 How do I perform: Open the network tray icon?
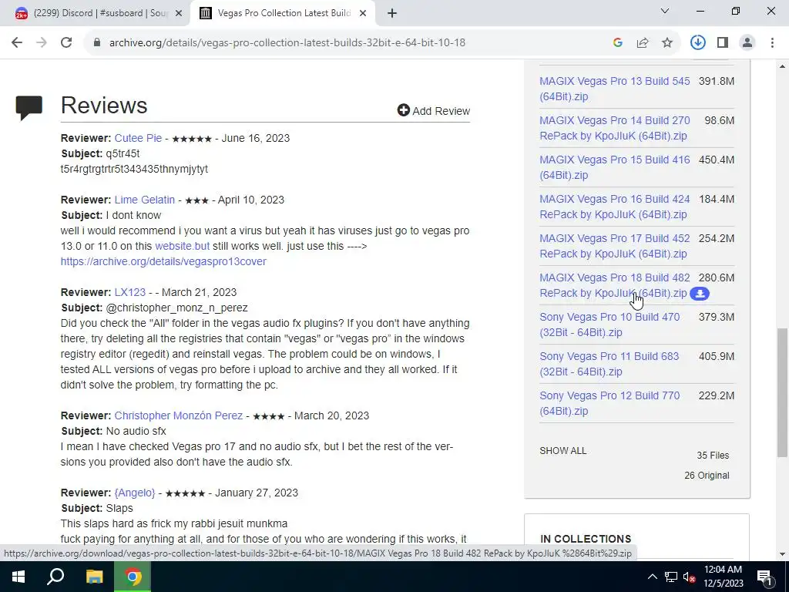[x=671, y=577]
